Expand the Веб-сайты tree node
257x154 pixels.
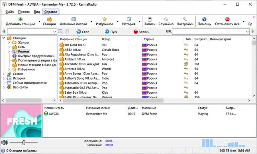(4, 87)
